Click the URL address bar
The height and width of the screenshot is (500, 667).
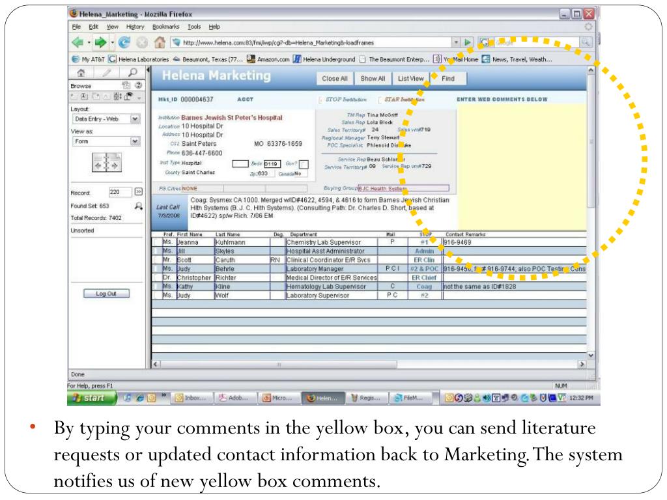pyautogui.click(x=312, y=42)
